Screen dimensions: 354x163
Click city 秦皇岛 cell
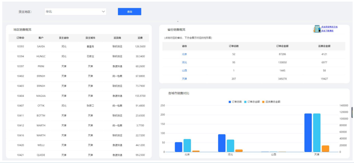(x=90, y=46)
